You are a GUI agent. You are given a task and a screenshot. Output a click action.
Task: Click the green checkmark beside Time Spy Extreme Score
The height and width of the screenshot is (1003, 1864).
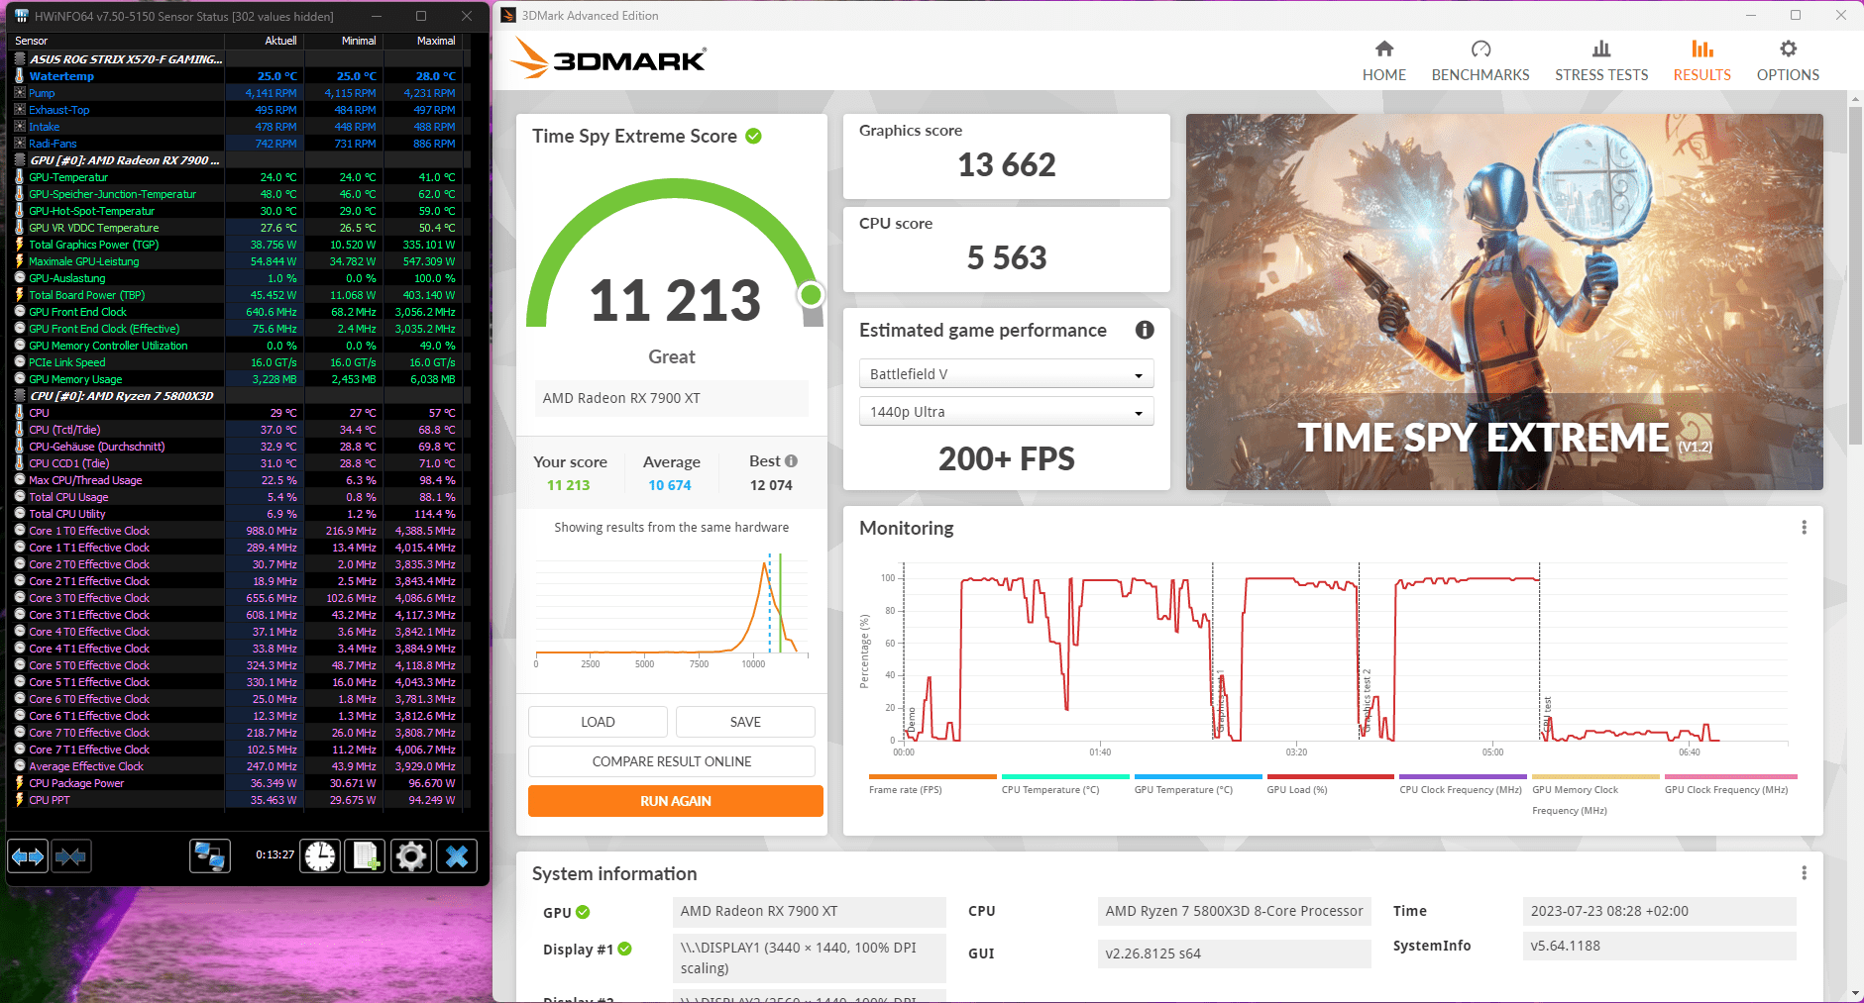(753, 137)
